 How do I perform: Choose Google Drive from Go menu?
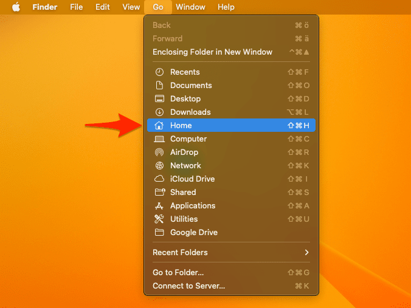click(193, 233)
